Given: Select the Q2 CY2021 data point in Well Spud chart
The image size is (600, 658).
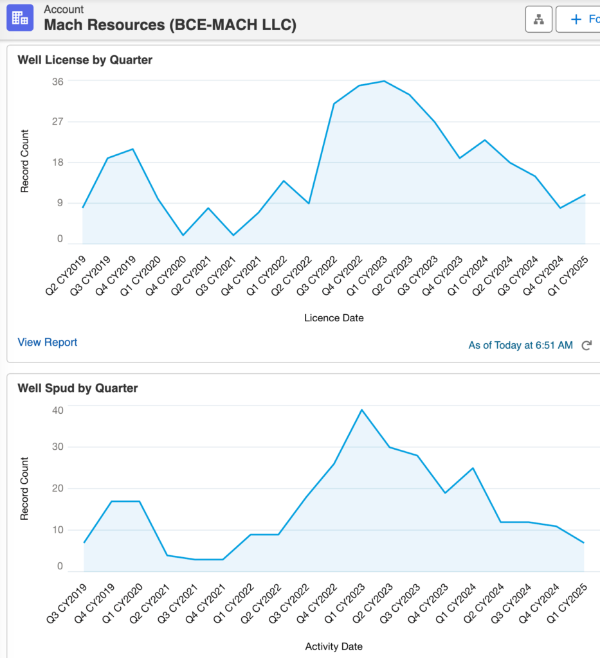Looking at the screenshot, I should (x=167, y=555).
